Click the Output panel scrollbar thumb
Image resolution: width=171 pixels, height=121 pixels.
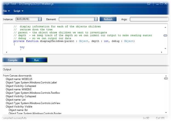coord(166,78)
